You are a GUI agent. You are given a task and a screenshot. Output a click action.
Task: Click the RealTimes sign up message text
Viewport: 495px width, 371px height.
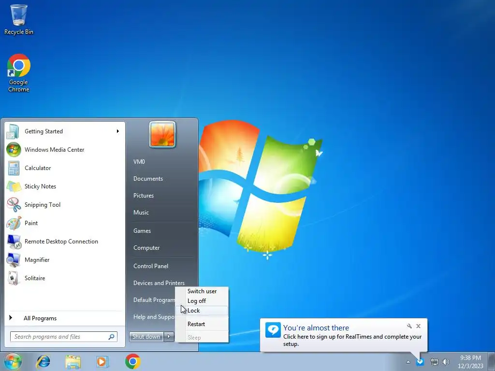(352, 340)
